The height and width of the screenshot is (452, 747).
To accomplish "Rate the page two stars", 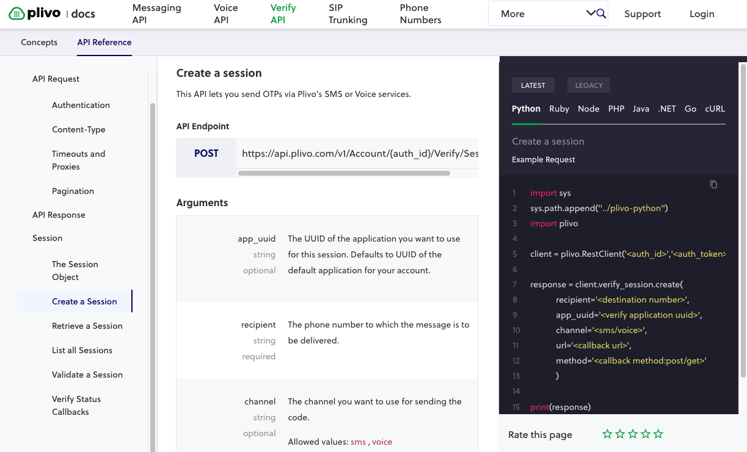I will coord(620,434).
